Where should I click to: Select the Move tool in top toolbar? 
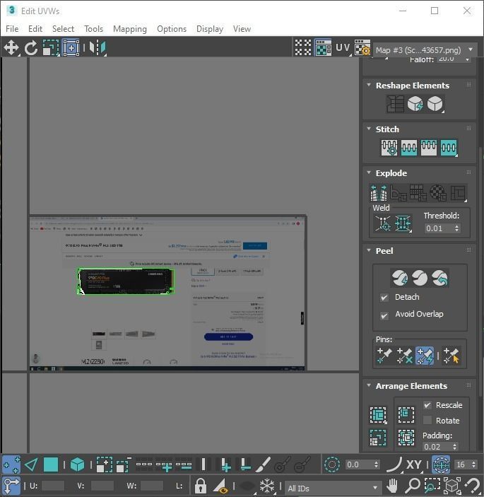[x=11, y=48]
